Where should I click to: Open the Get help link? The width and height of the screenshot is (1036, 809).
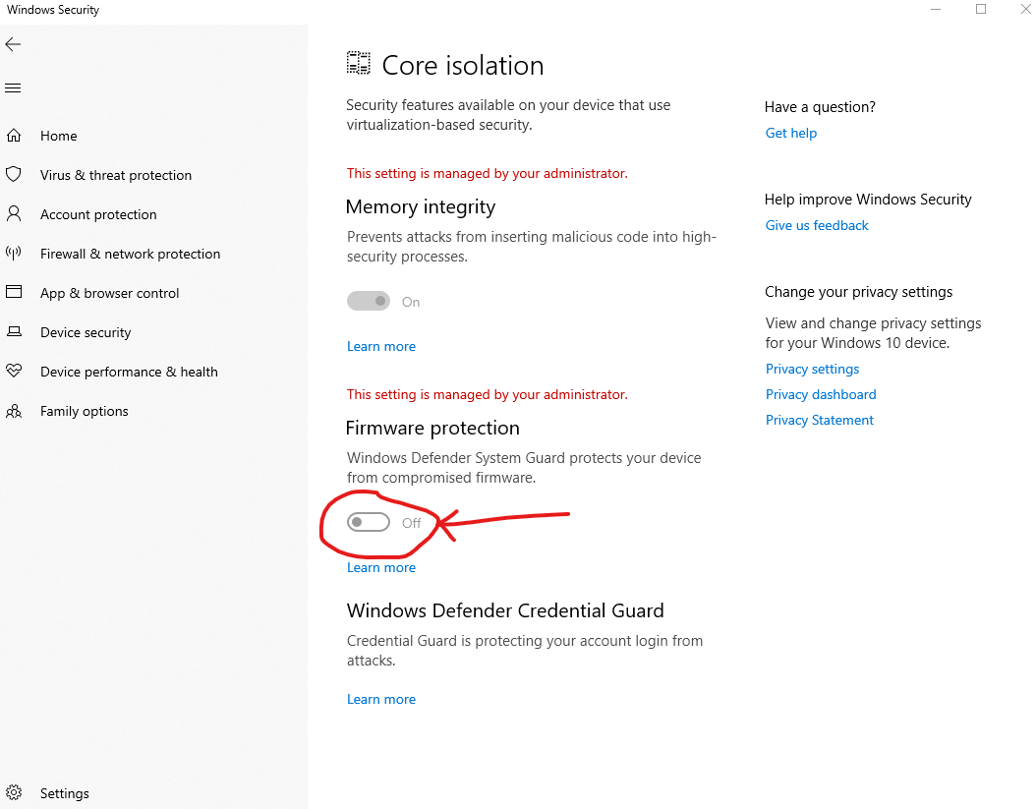(x=791, y=133)
